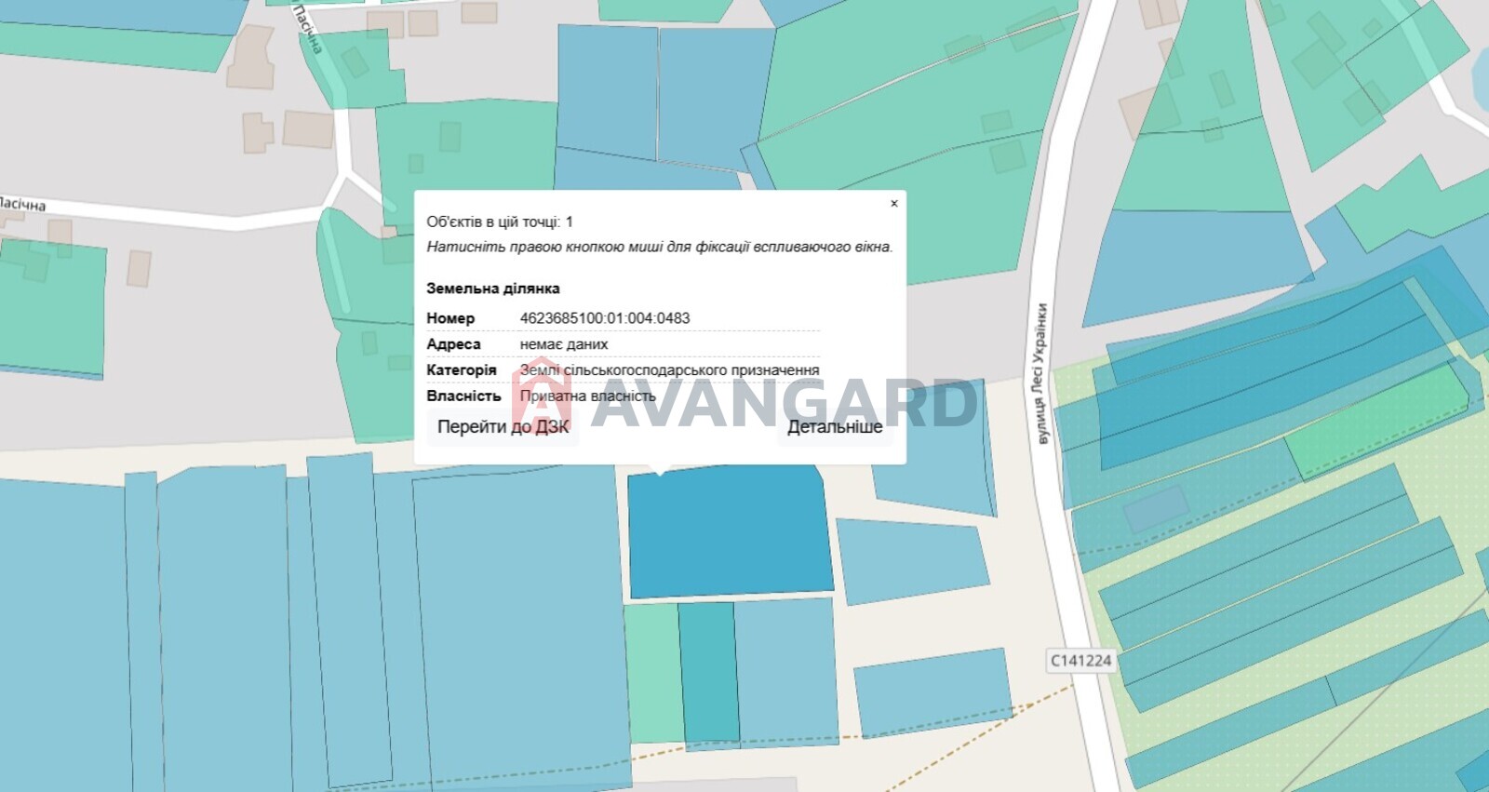The height and width of the screenshot is (792, 1489).
Task: Click the 'Земельна ділянка' heading in popup
Action: tap(492, 289)
